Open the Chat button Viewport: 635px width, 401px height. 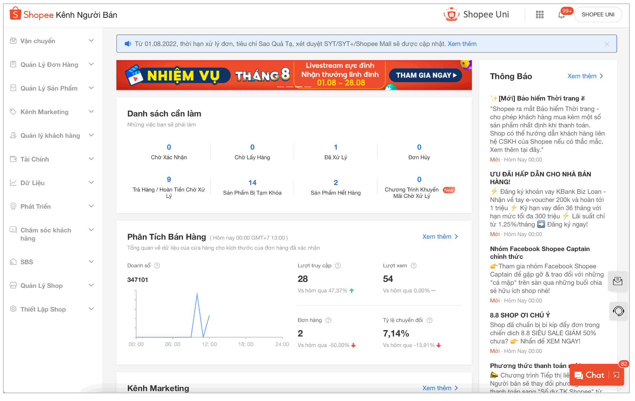pyautogui.click(x=590, y=375)
